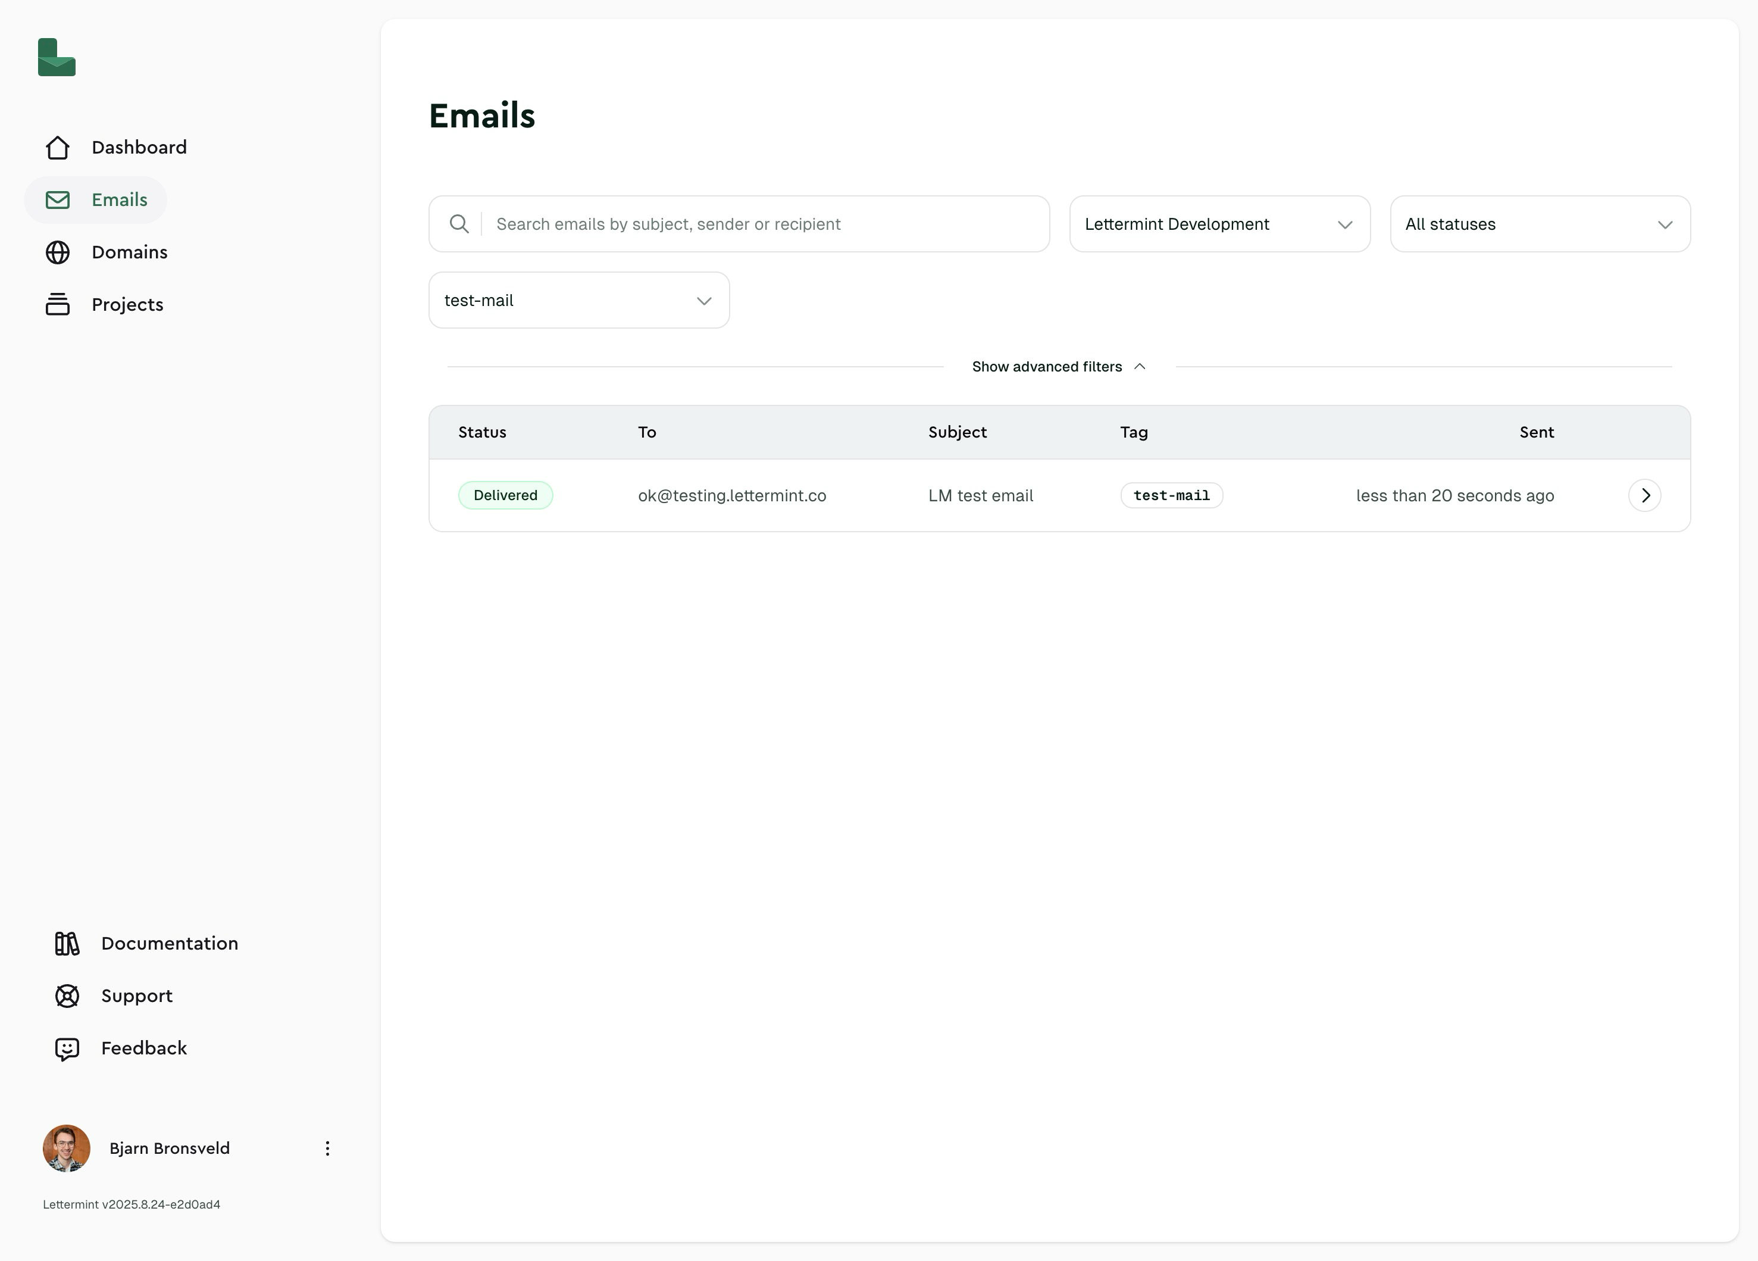The width and height of the screenshot is (1758, 1261).
Task: Collapse the Show advanced filters section
Action: click(1059, 366)
